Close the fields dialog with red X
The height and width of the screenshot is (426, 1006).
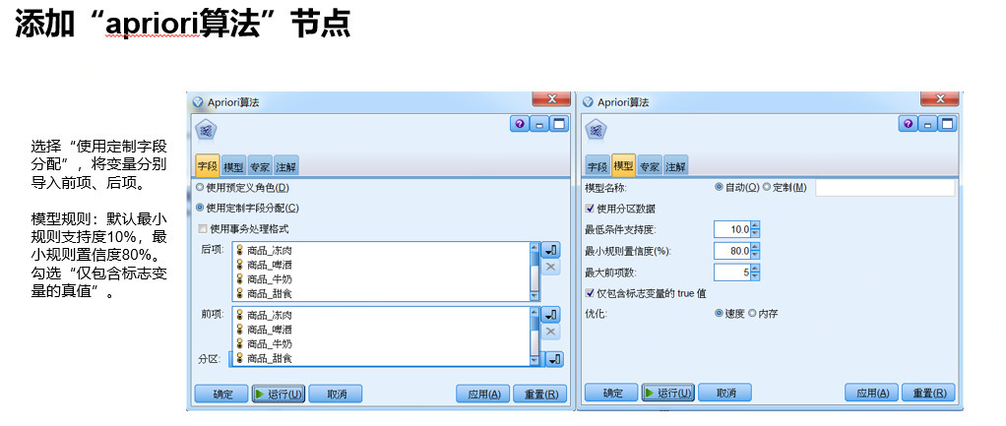[x=551, y=98]
